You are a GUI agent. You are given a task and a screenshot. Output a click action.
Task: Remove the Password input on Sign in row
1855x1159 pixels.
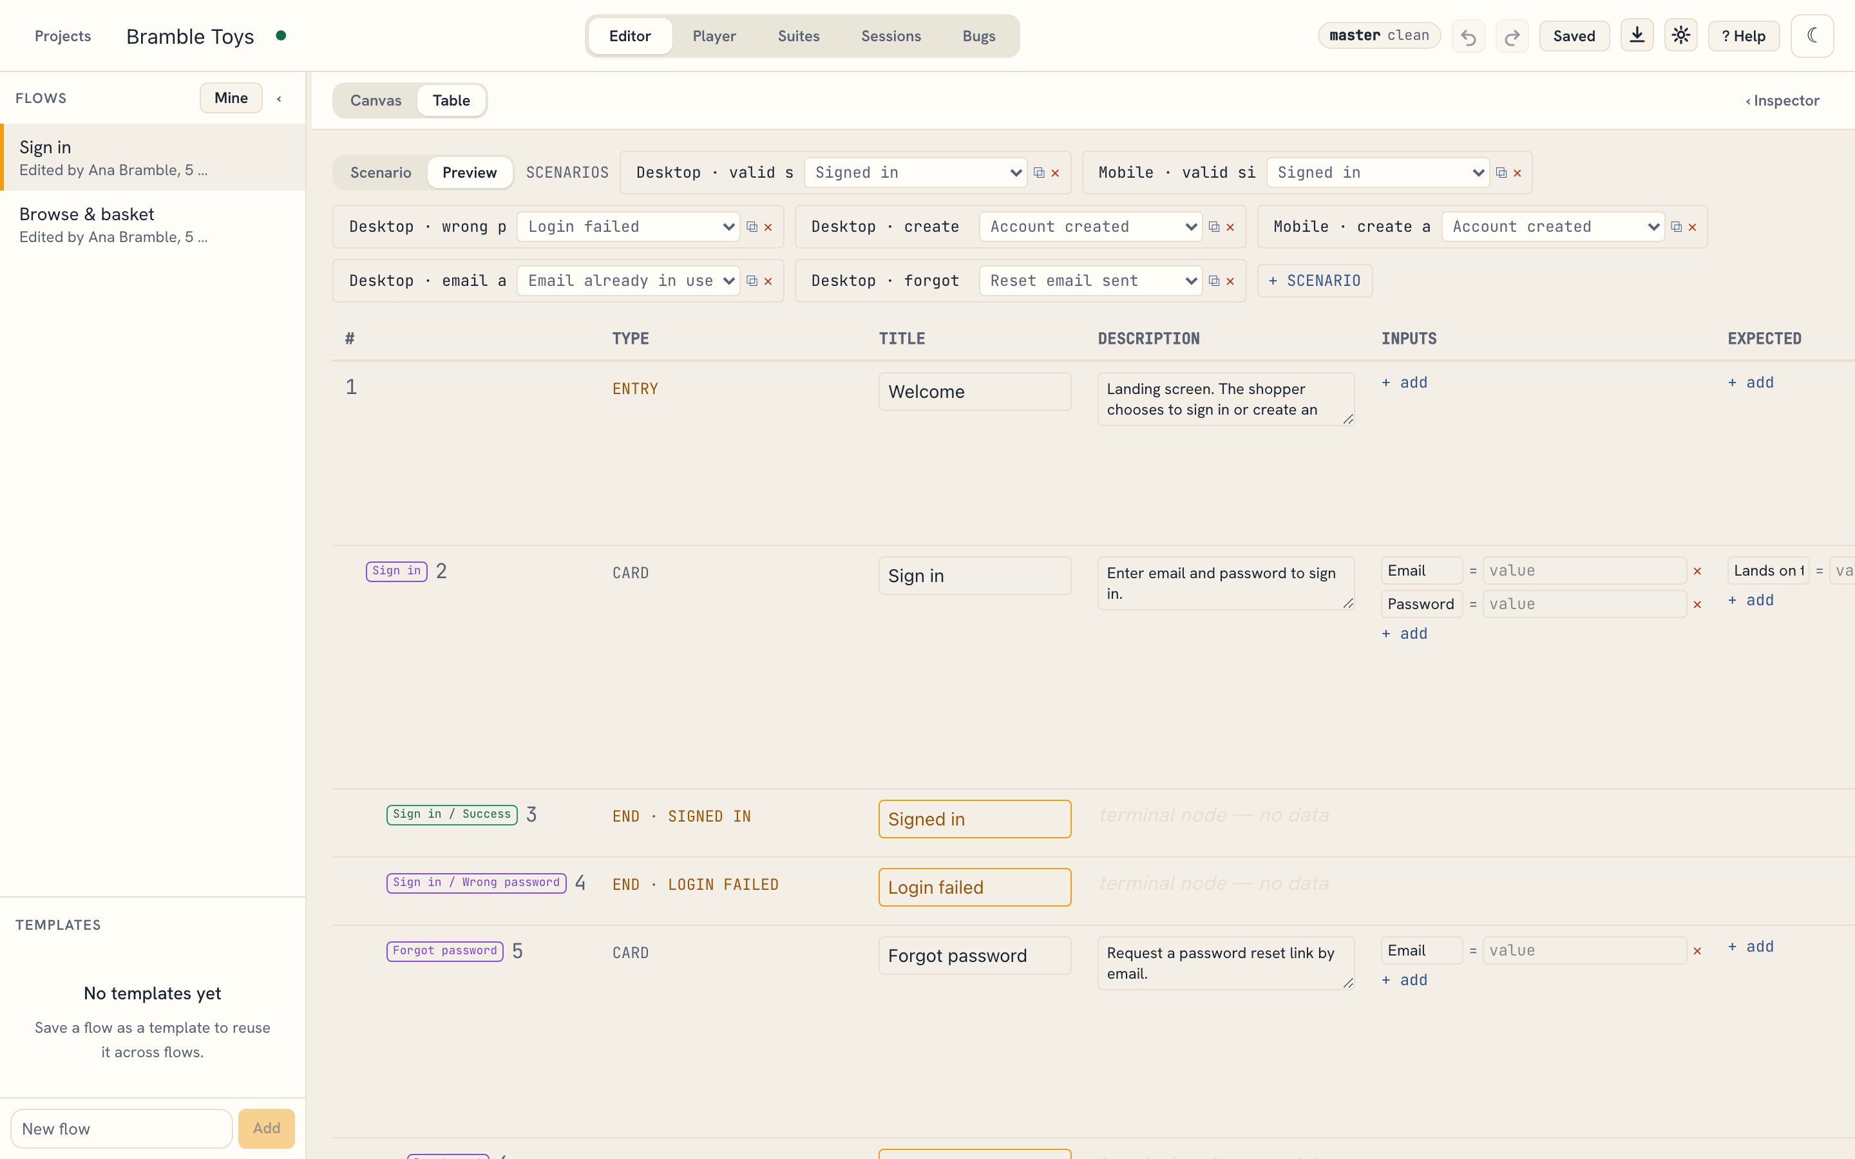point(1697,605)
